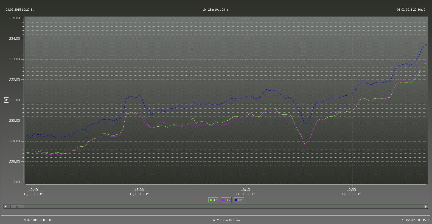Screen dimensions: 432x224
Task: Click the 234.00 y-axis label
Action: 15,39
